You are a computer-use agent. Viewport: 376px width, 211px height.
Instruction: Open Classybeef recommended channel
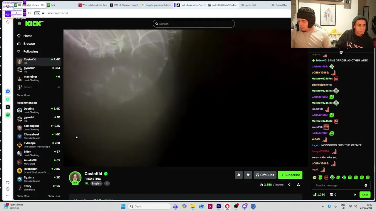38,136
